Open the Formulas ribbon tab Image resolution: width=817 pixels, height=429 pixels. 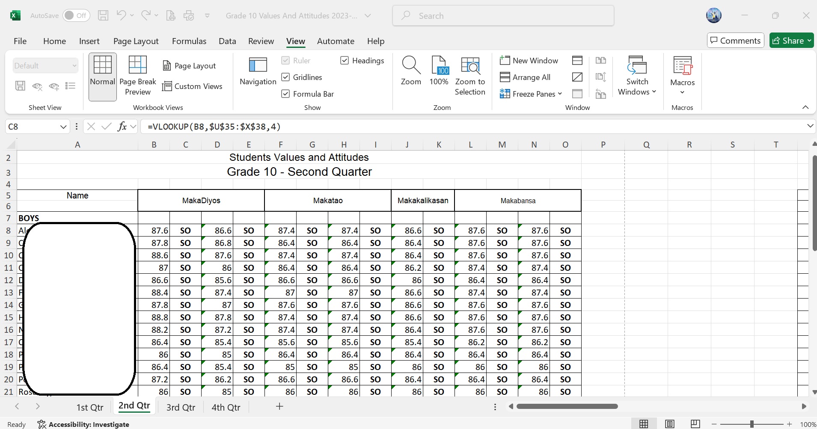(189, 41)
